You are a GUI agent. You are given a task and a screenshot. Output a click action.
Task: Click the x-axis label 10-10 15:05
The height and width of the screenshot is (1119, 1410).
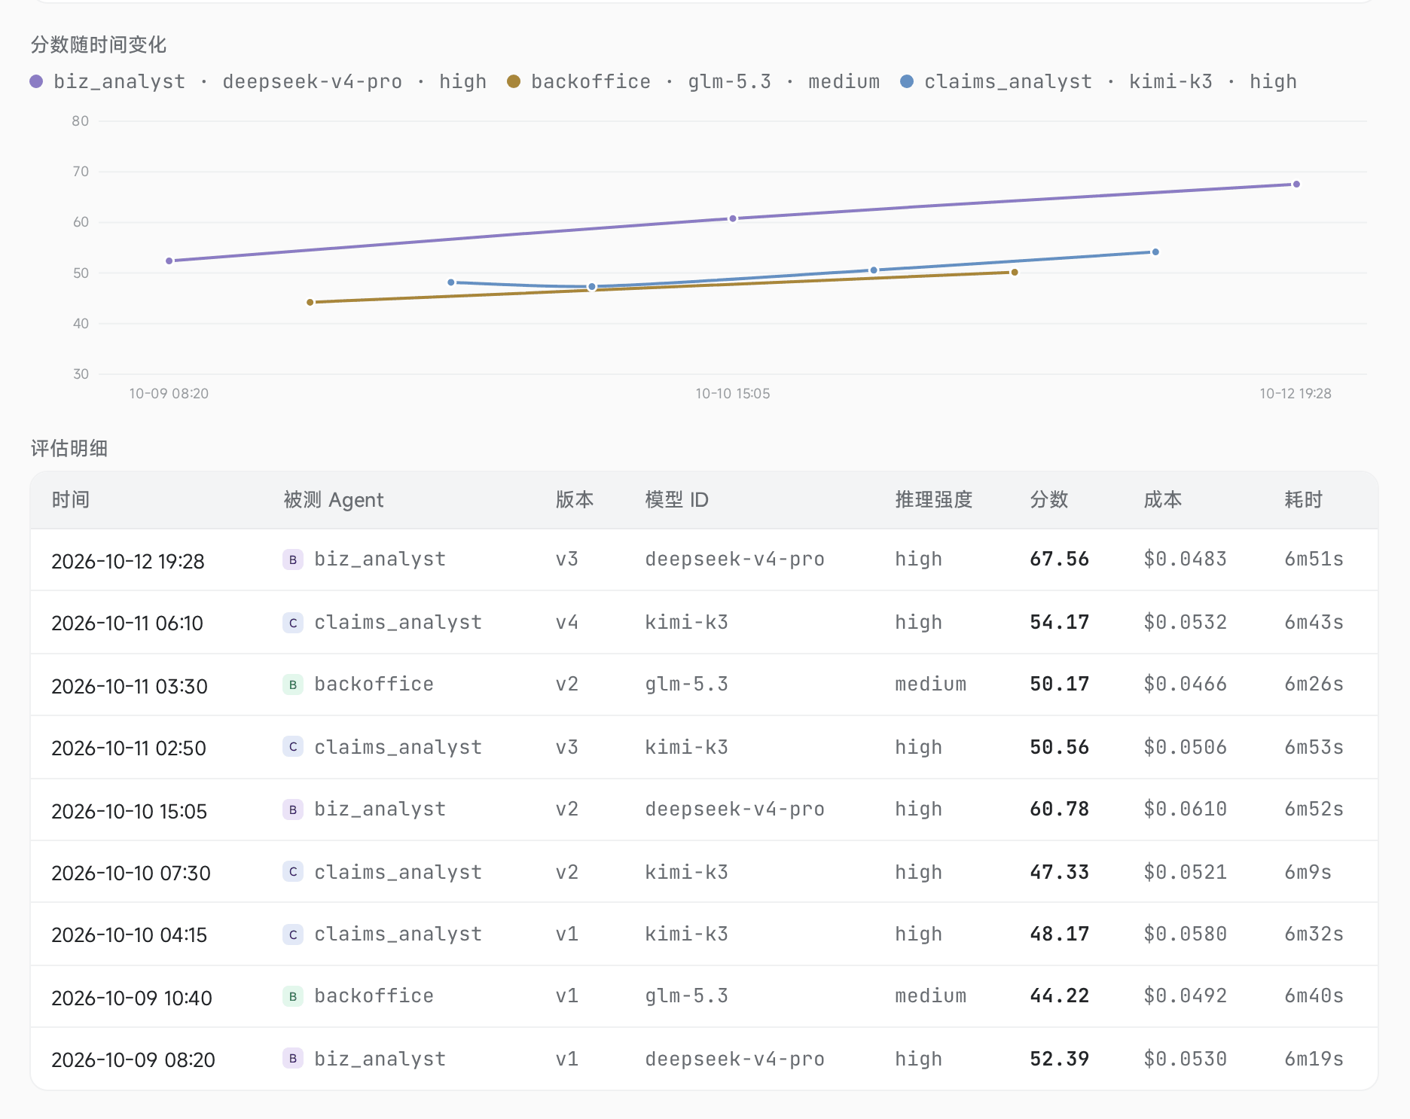(733, 394)
